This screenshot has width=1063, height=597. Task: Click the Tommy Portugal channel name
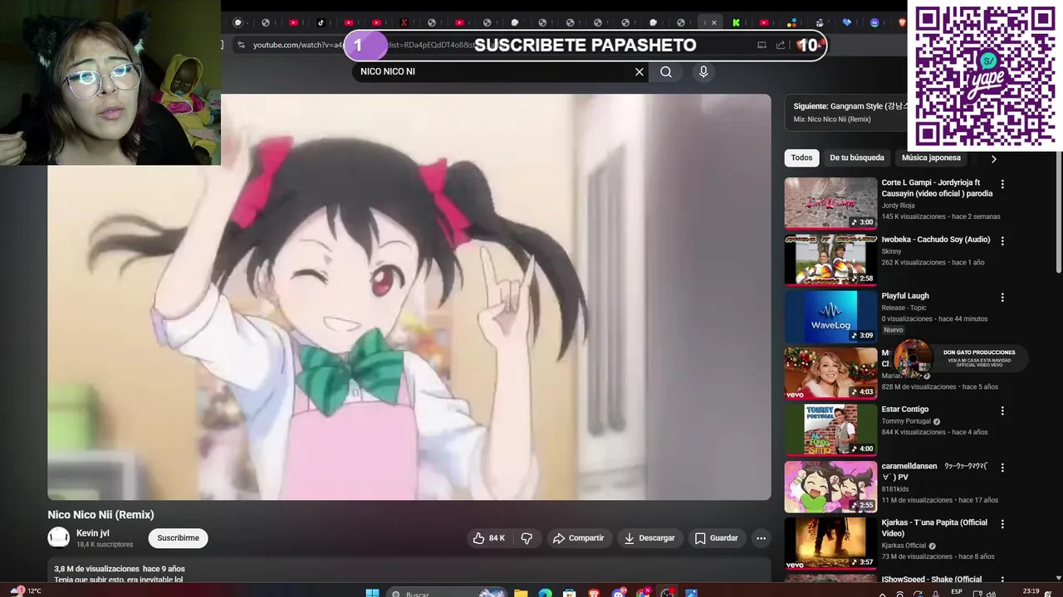coord(906,421)
